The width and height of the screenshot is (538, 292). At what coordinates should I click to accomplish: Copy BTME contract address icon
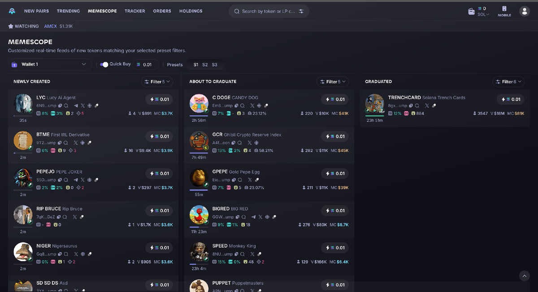[60, 143]
